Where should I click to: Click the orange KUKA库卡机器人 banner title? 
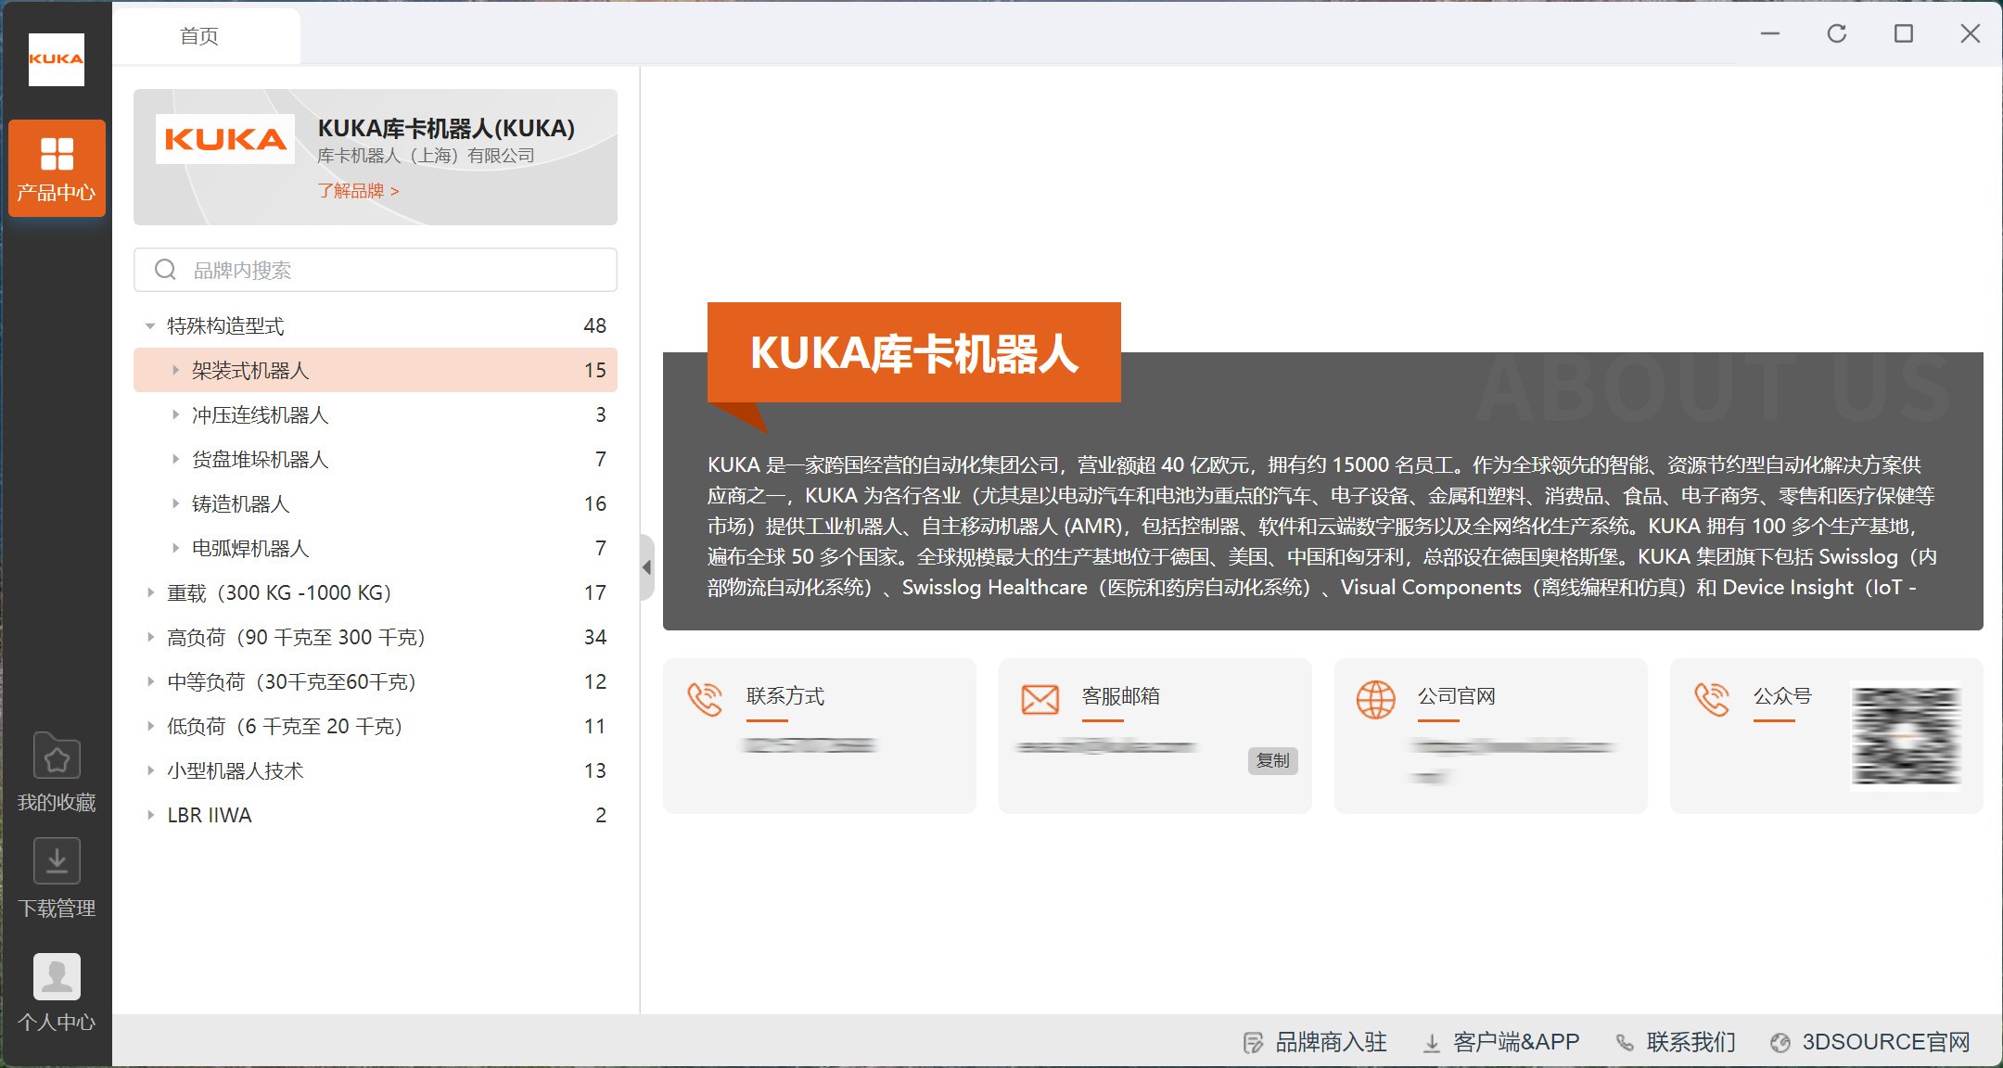click(913, 353)
